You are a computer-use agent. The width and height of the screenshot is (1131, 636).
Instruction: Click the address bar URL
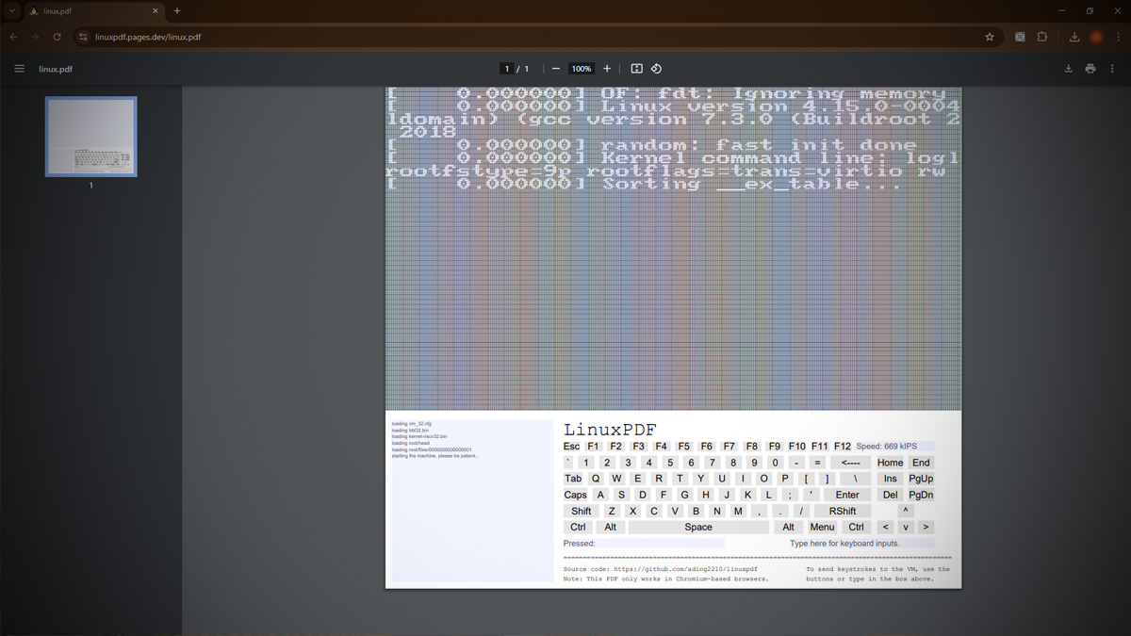click(x=148, y=37)
